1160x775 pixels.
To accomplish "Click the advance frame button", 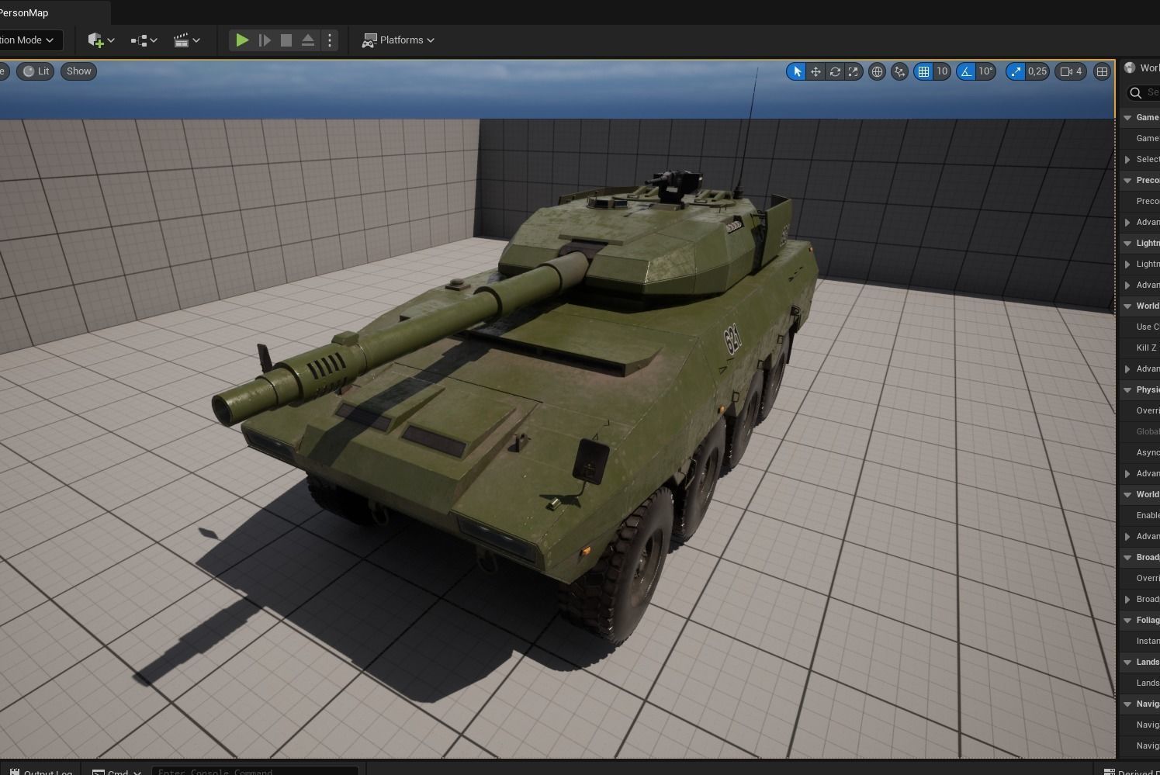I will [265, 40].
